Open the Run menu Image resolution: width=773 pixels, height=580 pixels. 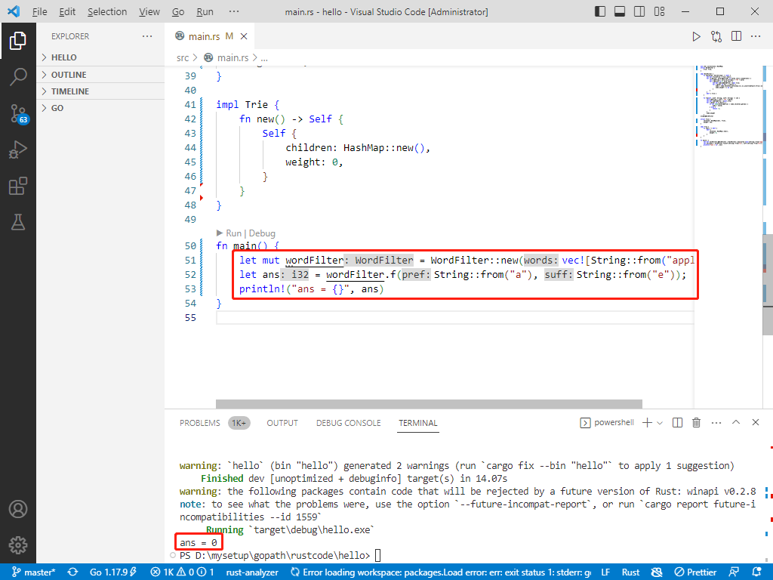click(x=205, y=11)
